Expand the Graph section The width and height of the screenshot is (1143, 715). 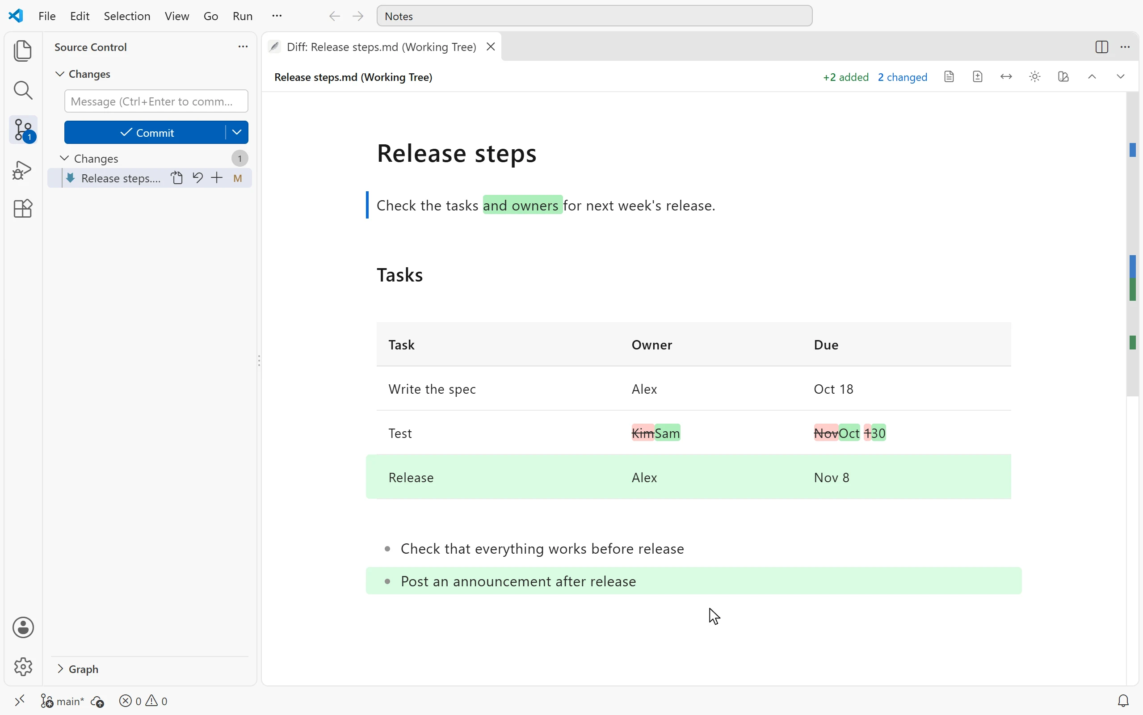coord(78,669)
